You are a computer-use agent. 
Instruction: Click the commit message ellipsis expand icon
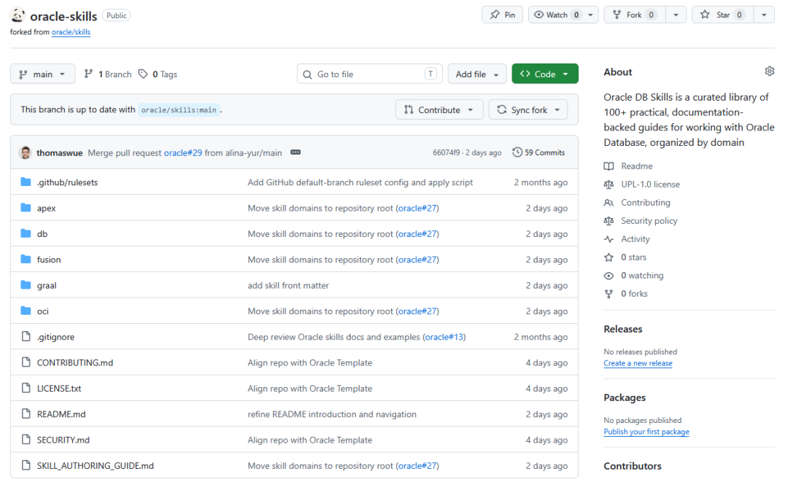click(295, 152)
